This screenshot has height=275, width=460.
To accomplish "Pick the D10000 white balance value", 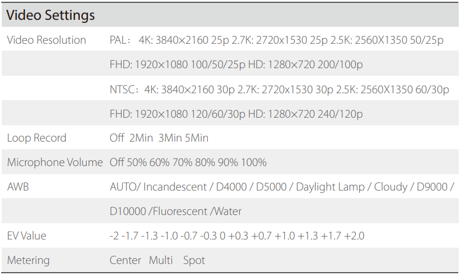I will 128,211.
